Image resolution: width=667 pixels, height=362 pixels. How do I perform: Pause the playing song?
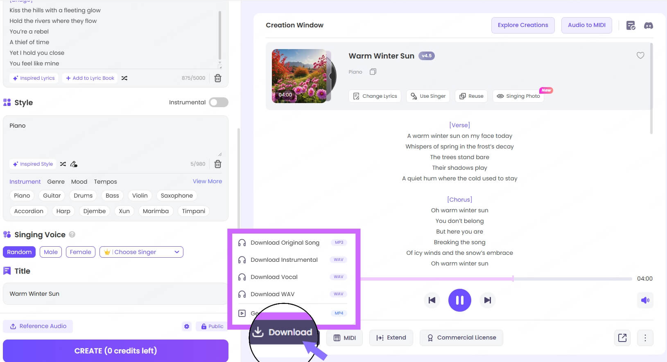point(460,300)
